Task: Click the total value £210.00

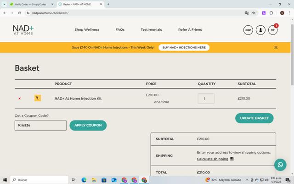Action: coord(203,172)
